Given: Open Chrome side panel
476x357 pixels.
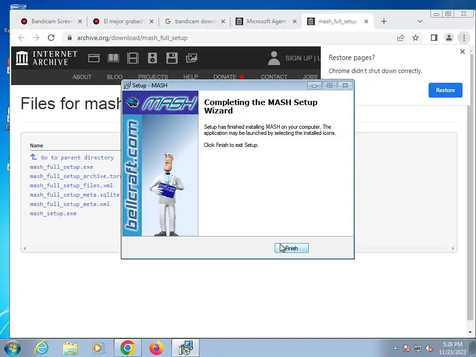Looking at the screenshot, I should [434, 38].
